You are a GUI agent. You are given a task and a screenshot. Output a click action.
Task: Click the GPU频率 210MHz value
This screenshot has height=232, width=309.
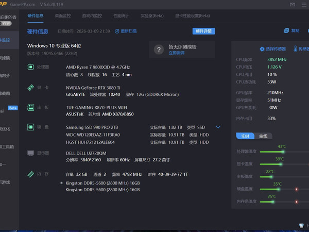276,93
